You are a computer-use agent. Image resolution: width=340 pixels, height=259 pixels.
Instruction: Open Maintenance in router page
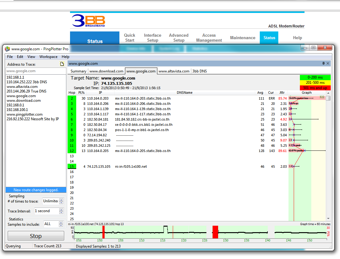pyautogui.click(x=243, y=38)
